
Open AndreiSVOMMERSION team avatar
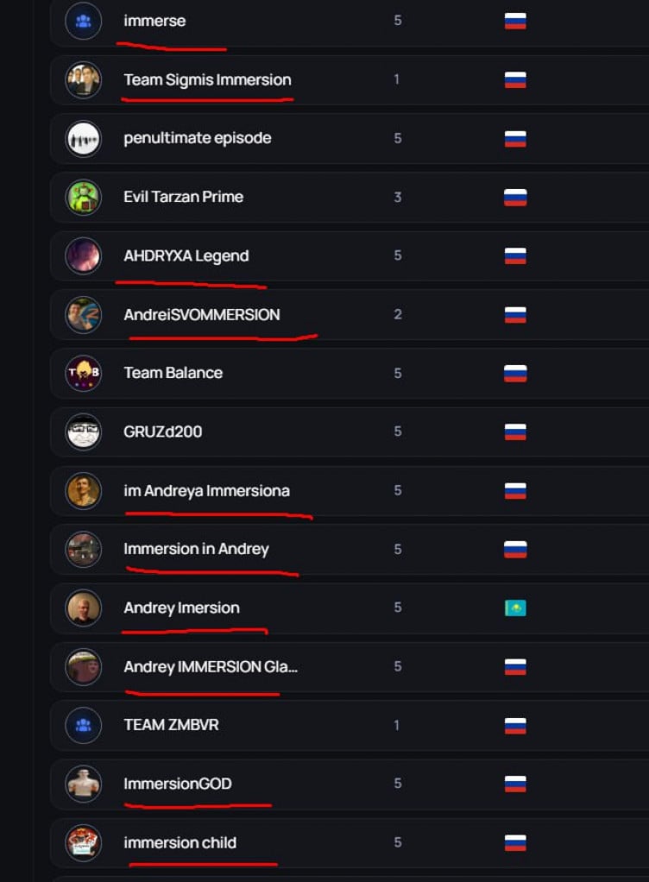[83, 315]
